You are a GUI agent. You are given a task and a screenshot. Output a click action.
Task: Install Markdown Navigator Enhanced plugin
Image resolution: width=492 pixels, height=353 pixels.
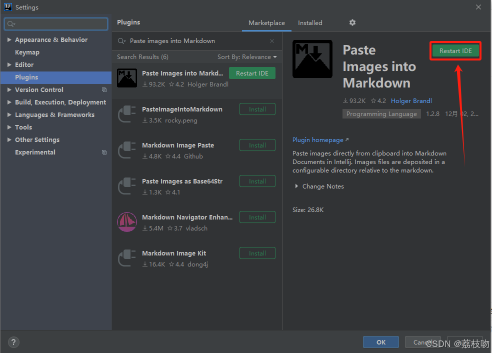point(257,217)
